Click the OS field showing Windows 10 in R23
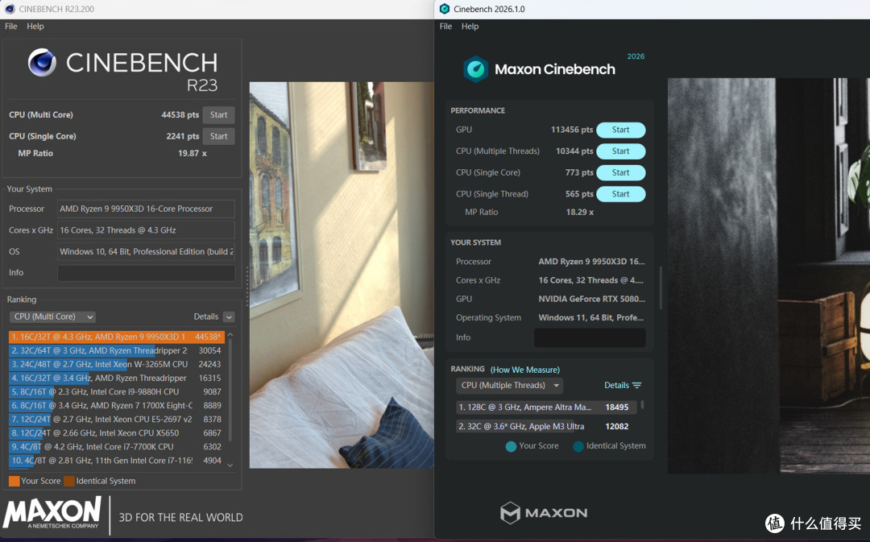This screenshot has width=870, height=542. tap(146, 251)
